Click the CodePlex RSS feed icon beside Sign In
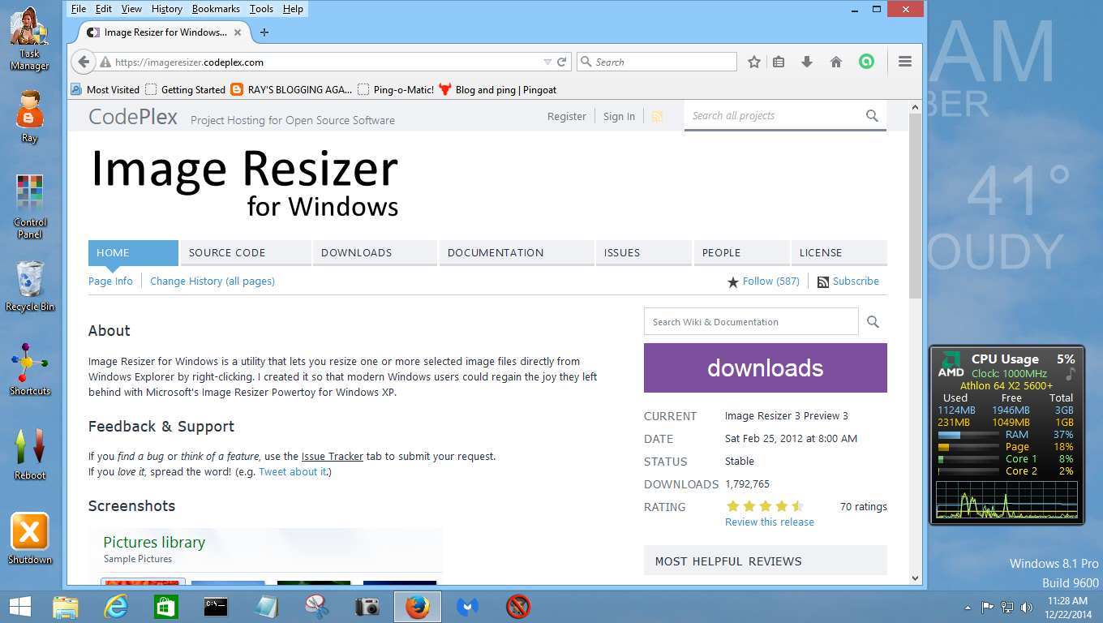Image resolution: width=1103 pixels, height=623 pixels. tap(657, 116)
